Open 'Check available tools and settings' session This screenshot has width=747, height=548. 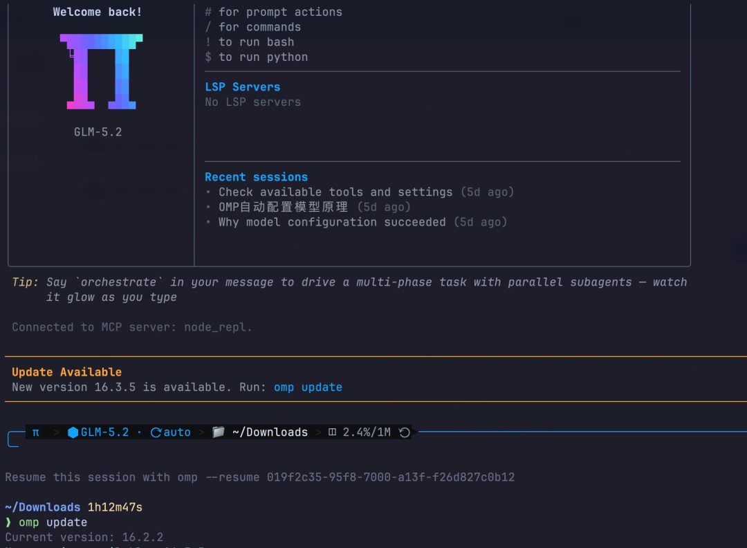(335, 192)
